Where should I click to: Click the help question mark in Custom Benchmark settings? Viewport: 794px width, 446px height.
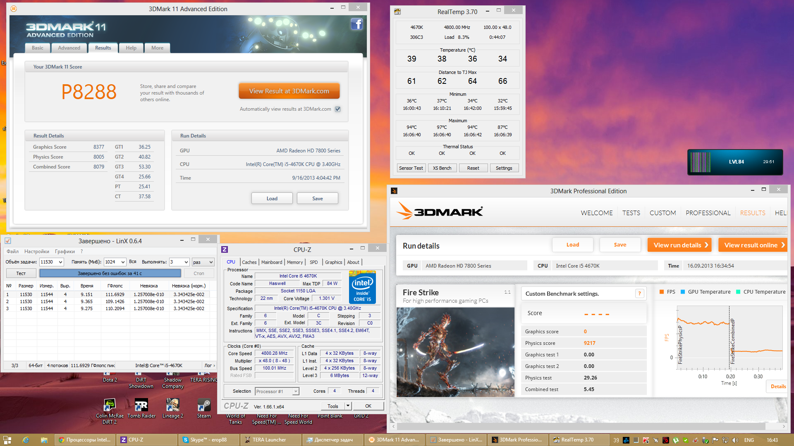(x=639, y=294)
